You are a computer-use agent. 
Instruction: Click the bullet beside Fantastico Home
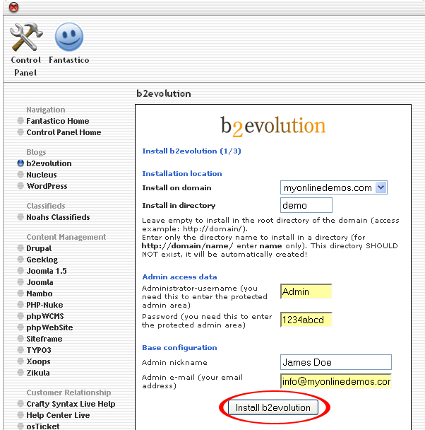(20, 121)
